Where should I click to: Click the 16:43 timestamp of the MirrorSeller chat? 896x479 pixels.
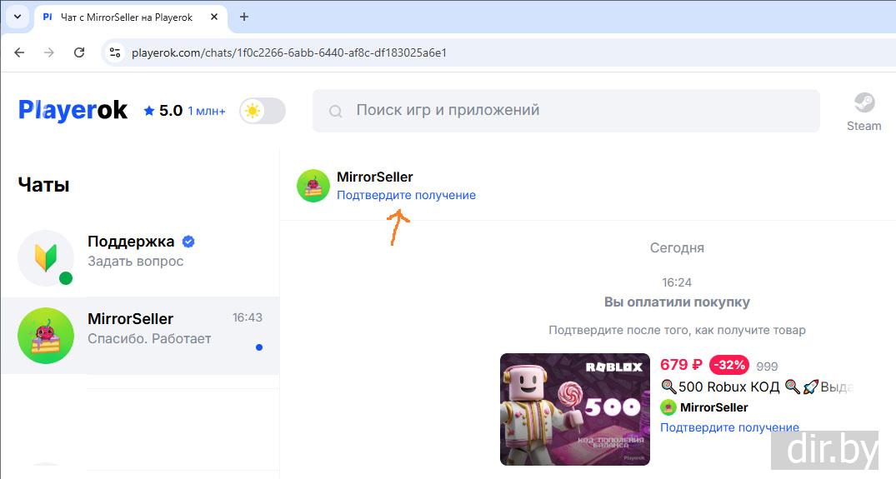(248, 317)
